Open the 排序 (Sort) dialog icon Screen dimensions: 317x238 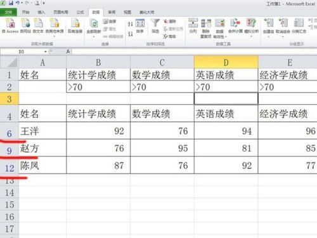click(139, 26)
